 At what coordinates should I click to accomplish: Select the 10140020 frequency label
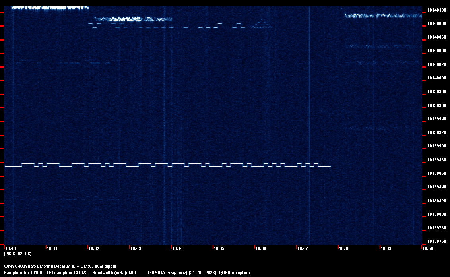click(437, 64)
